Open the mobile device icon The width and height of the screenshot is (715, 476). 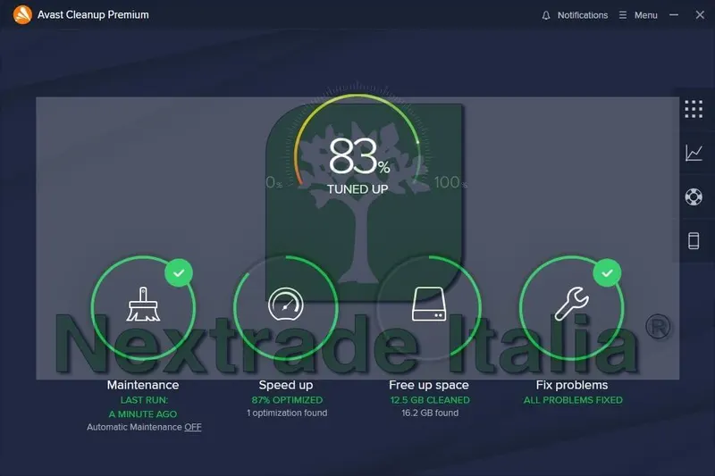click(x=694, y=240)
